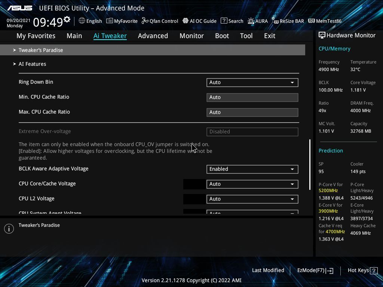Click the Hot Keys question icon
Screen dimensions: 383x287
coord(374,271)
